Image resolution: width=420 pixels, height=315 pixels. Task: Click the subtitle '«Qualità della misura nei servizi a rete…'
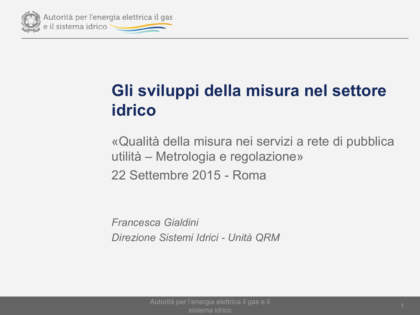(253, 149)
